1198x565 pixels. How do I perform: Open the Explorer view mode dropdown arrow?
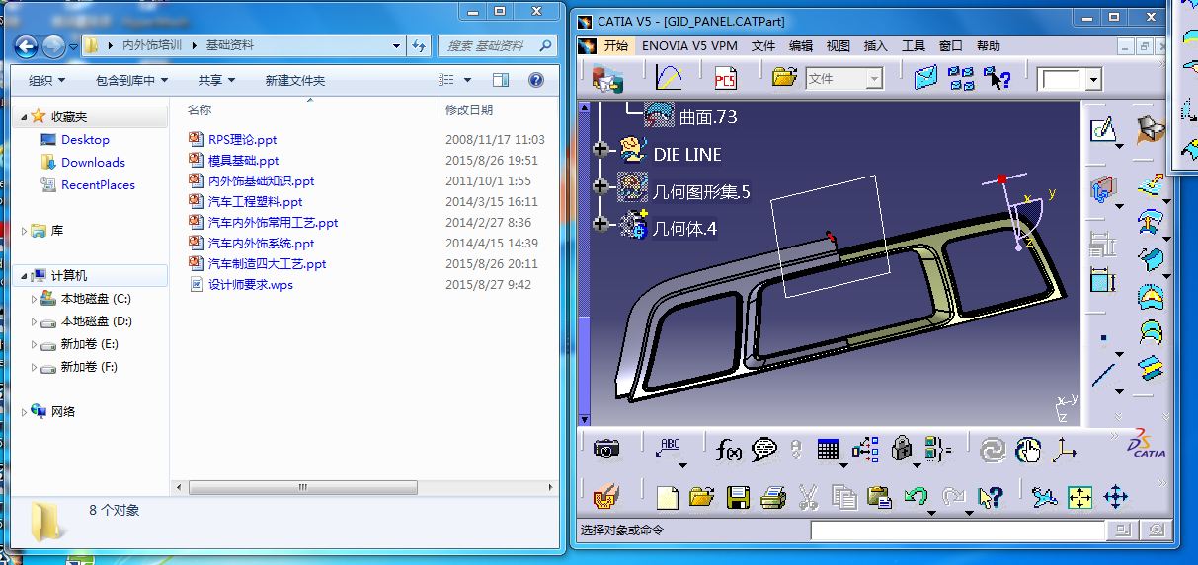467,80
